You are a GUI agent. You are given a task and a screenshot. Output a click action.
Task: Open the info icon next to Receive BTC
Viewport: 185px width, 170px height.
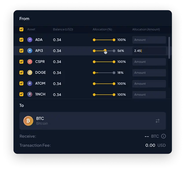163,136
